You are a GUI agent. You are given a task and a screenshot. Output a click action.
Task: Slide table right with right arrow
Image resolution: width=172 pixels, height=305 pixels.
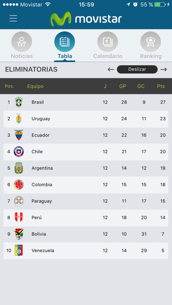click(164, 69)
